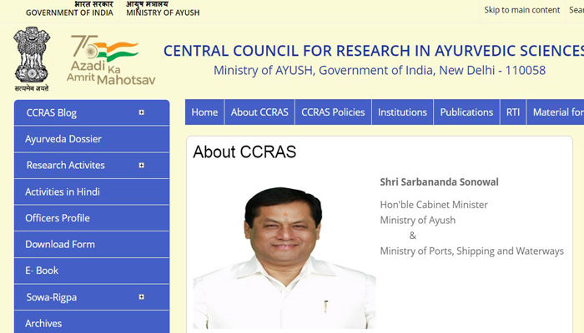Image resolution: width=584 pixels, height=333 pixels.
Task: Open Officers Profile in the sidebar
Action: [92, 218]
